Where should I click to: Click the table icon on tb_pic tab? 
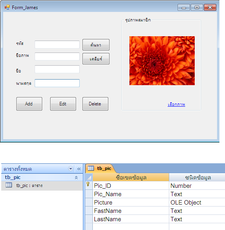coord(91,168)
